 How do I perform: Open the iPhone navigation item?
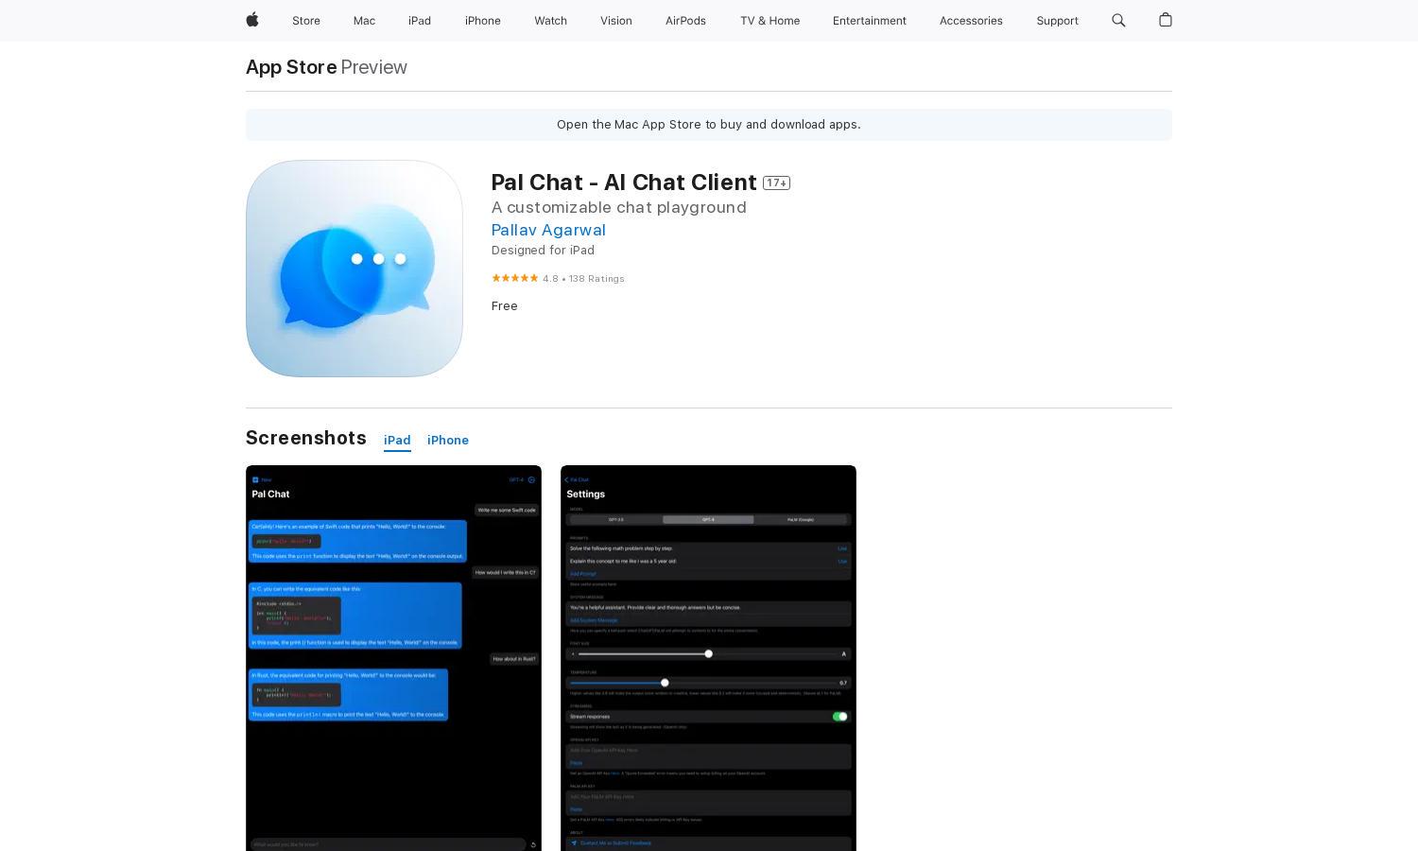tap(483, 21)
